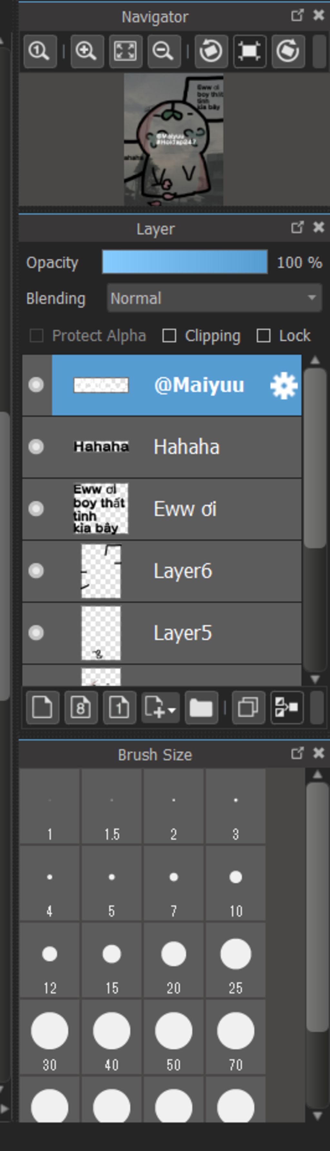Reset canvas rotation in Navigator

pos(249,51)
